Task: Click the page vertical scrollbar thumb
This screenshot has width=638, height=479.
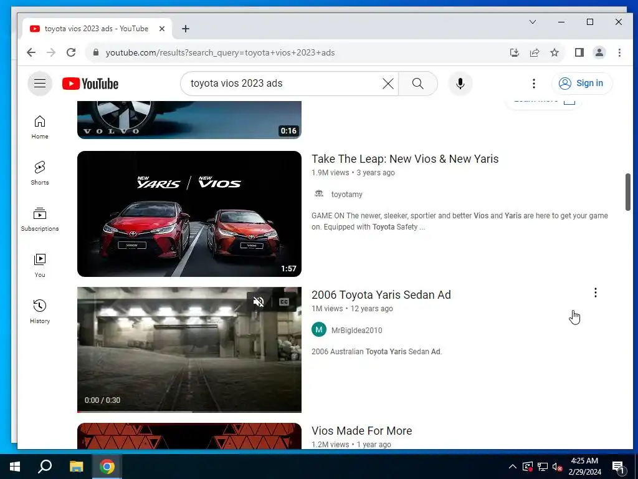Action: (628, 192)
